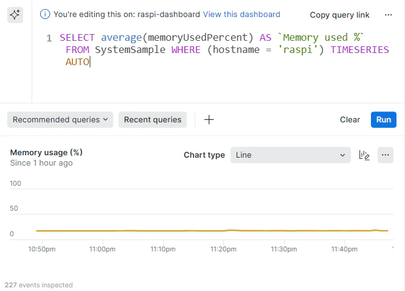This screenshot has width=405, height=291.
Task: Open the Chart type Line dropdown
Action: pos(290,155)
